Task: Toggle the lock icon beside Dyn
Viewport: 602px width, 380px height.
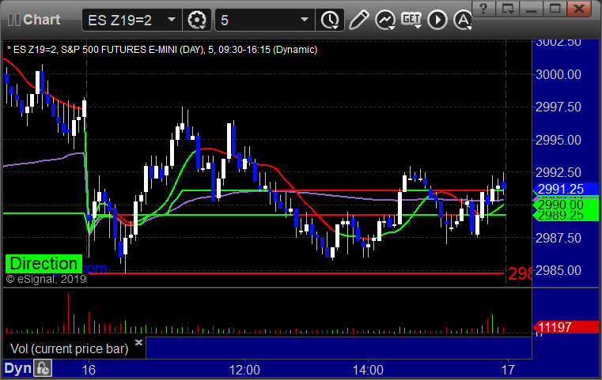Action: (x=43, y=368)
